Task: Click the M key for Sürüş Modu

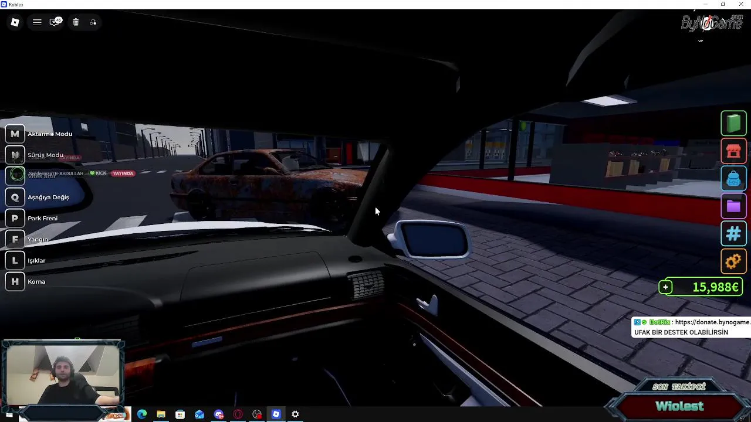Action: pyautogui.click(x=15, y=155)
